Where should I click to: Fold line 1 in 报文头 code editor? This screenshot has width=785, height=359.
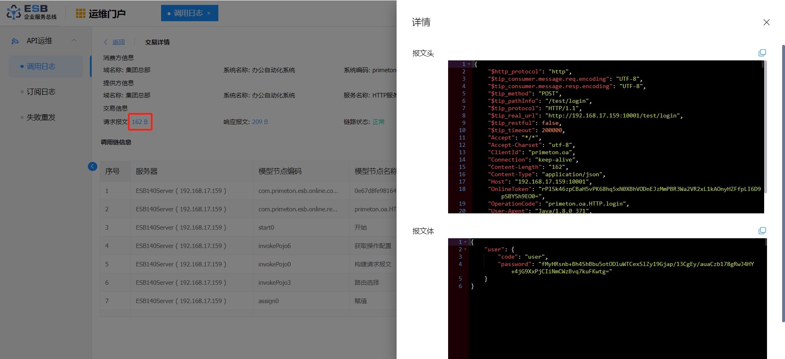469,64
